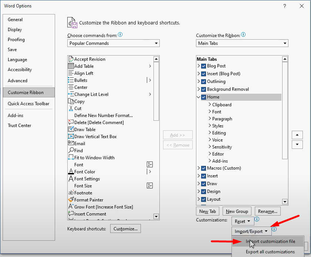Click the Accept Revision command icon

click(x=71, y=59)
